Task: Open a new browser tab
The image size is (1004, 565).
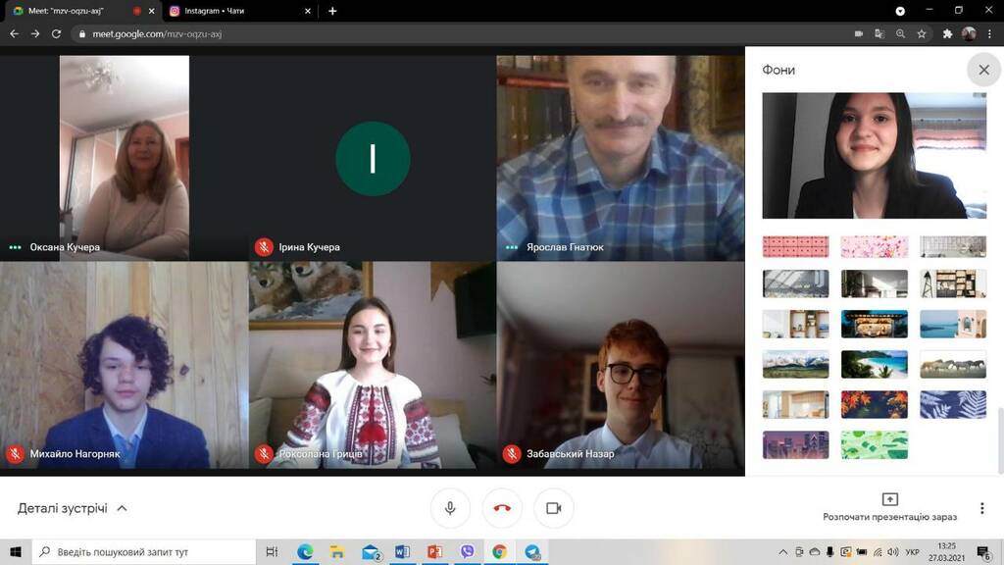Action: tap(332, 11)
